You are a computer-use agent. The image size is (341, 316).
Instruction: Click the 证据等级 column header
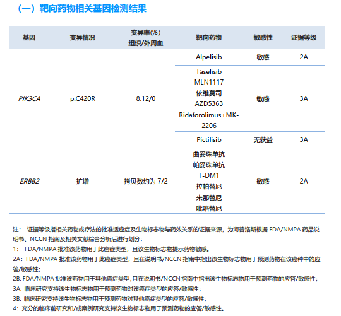click(304, 38)
